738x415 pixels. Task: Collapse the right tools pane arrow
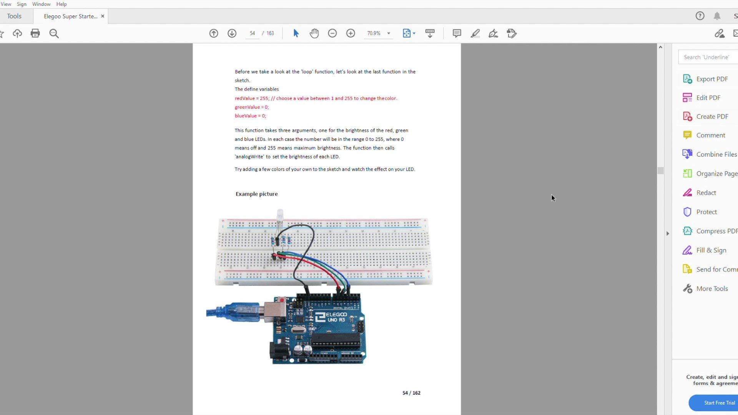pos(668,233)
